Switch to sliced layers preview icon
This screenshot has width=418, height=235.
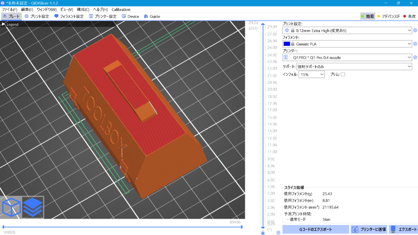pos(33,207)
